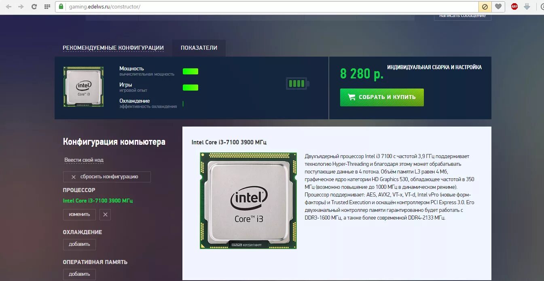Go forward with browser forward arrow
Viewport: 544px width, 281px height.
click(x=21, y=6)
